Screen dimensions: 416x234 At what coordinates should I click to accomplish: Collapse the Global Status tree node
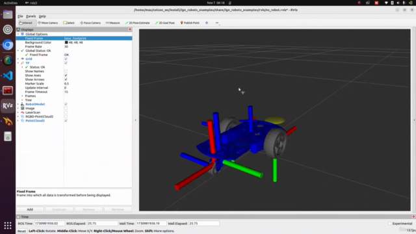click(18, 51)
